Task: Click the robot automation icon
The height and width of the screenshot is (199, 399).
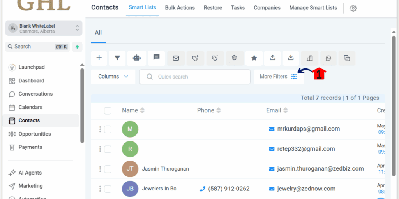Action: coord(137,58)
